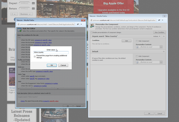Click Edit button for the Condition

click(x=126, y=41)
